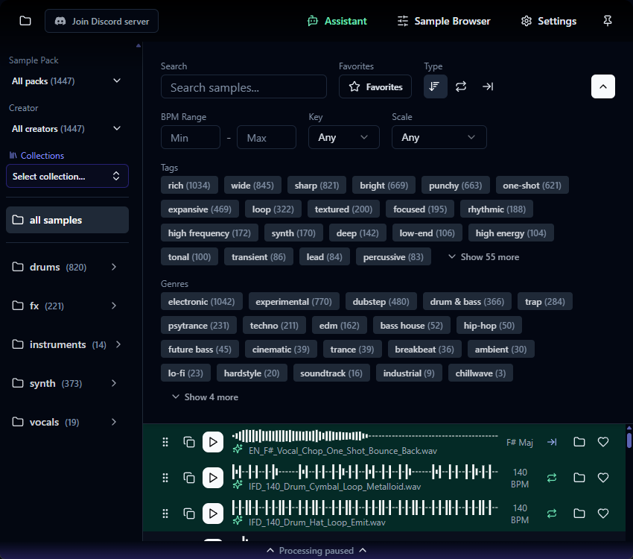
Task: Toggle the 'punchy' tag filter
Action: click(x=456, y=186)
